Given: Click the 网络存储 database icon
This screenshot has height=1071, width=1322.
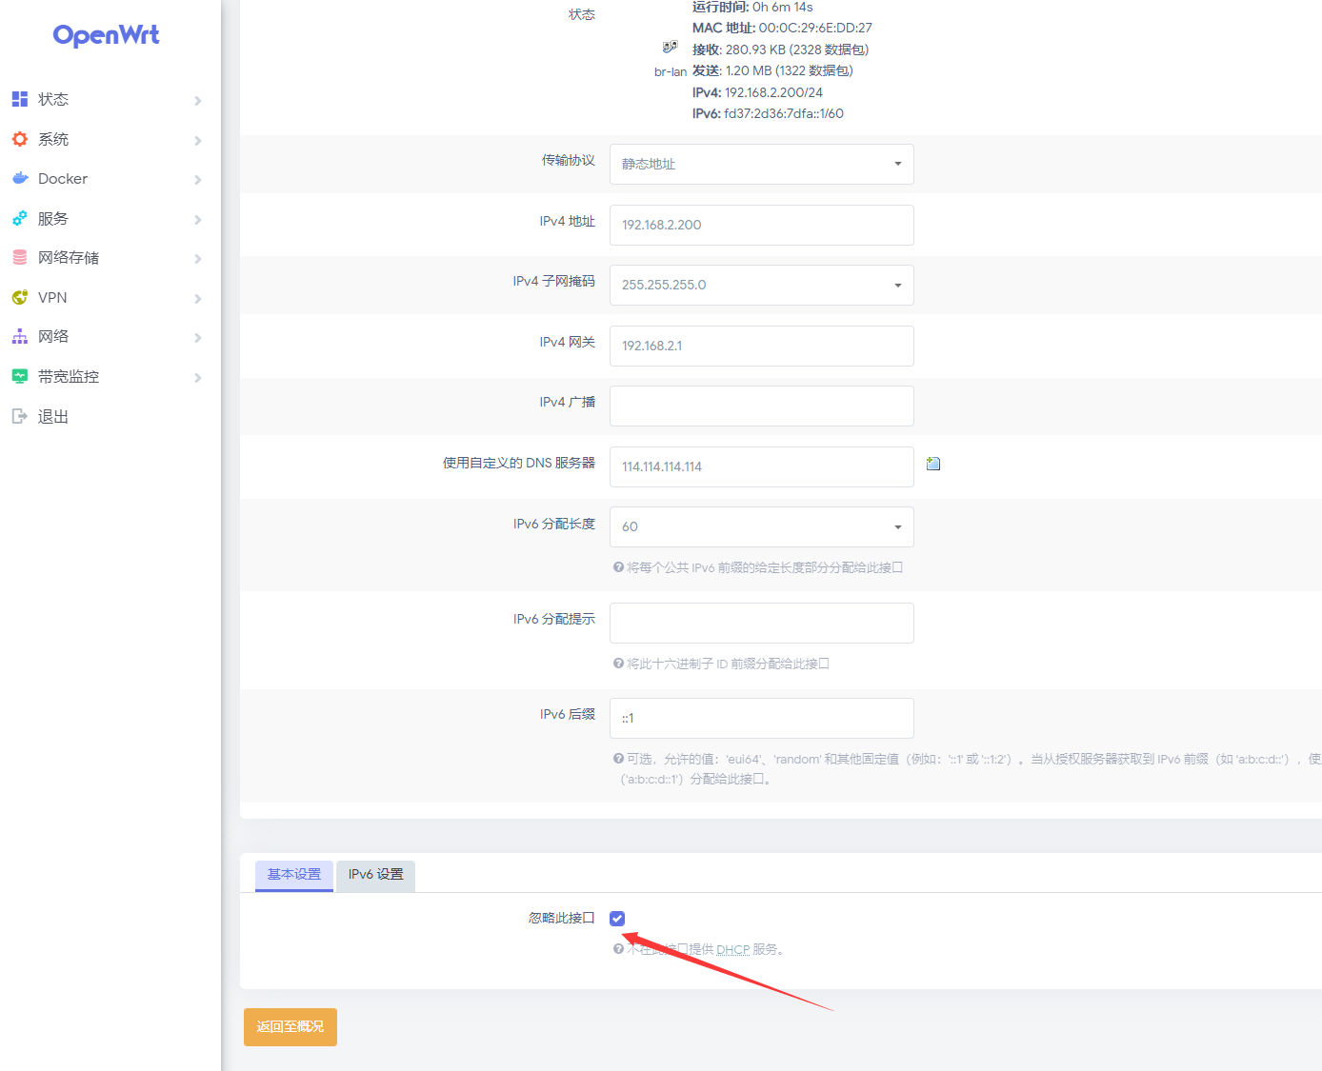Looking at the screenshot, I should (x=20, y=257).
